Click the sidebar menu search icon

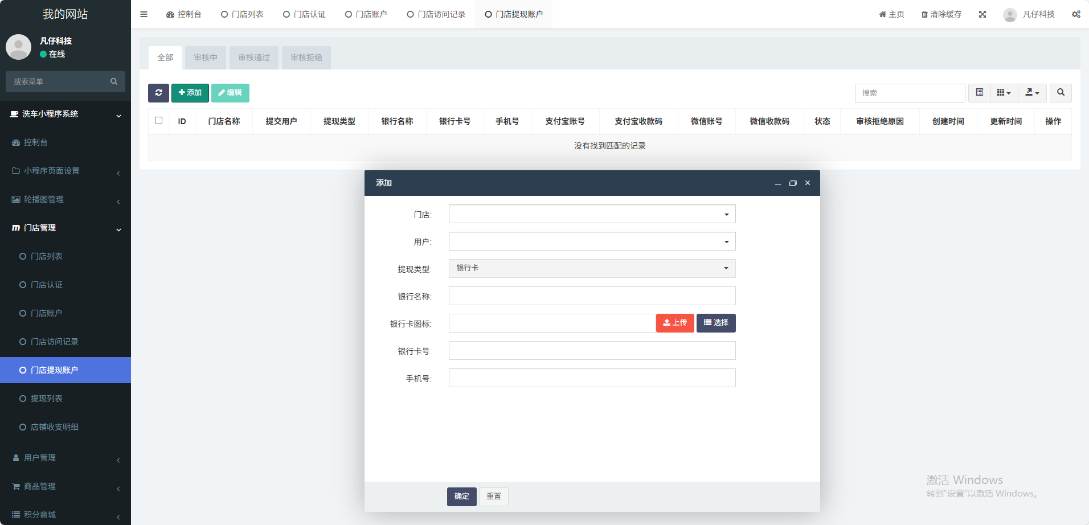point(114,81)
